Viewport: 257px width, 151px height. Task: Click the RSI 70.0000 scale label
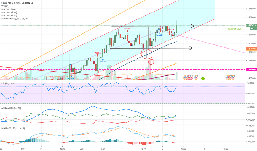tap(251, 83)
